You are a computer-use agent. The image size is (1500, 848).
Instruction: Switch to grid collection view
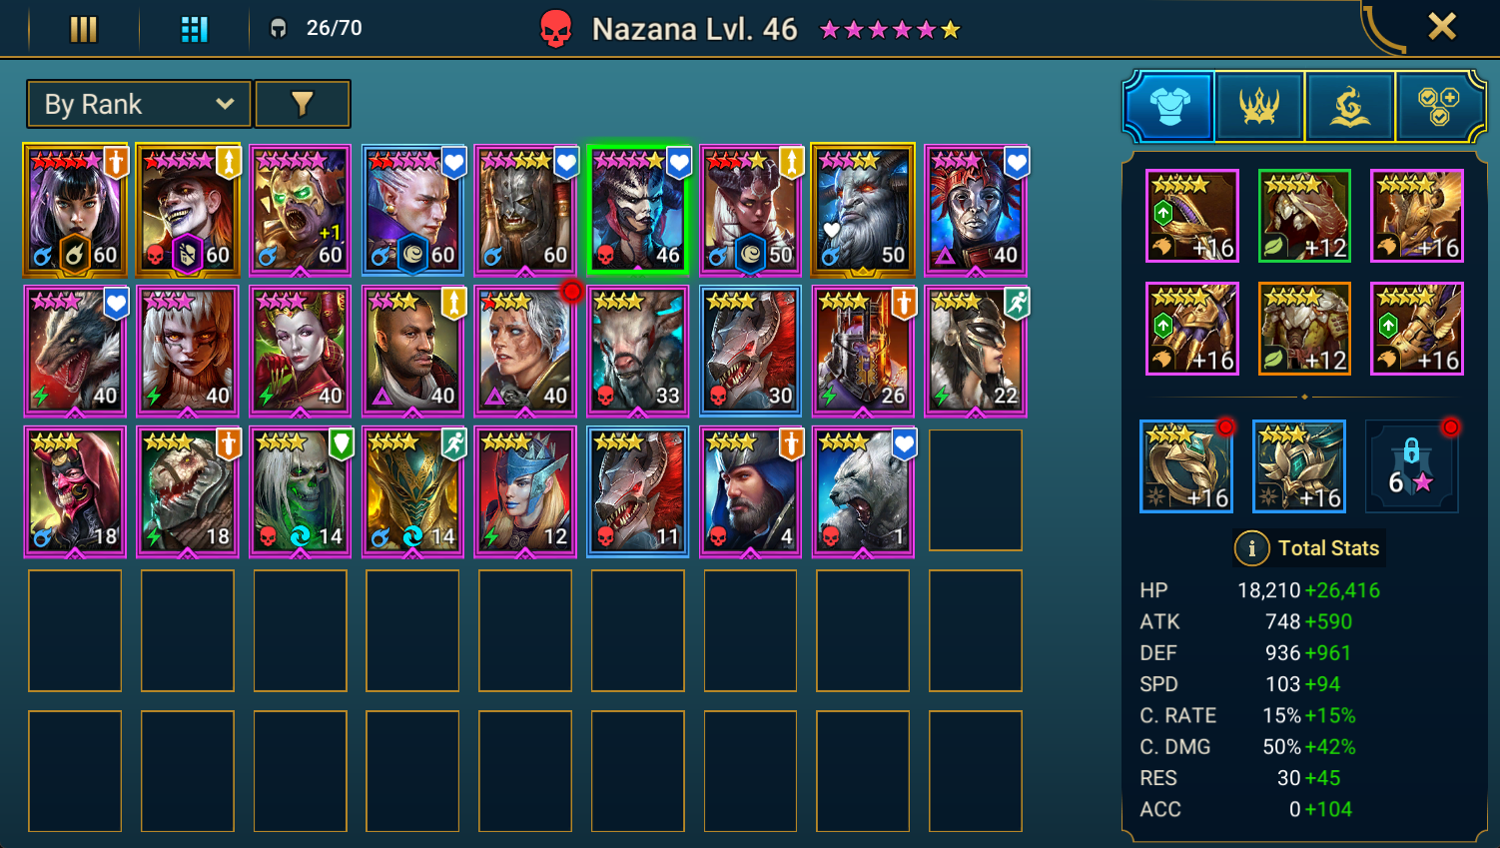pyautogui.click(x=194, y=29)
